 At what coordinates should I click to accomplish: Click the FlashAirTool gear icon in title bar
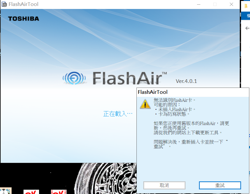point(4,4)
